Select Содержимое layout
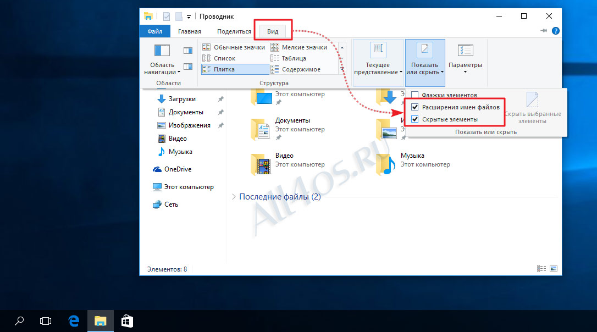 tap(296, 69)
